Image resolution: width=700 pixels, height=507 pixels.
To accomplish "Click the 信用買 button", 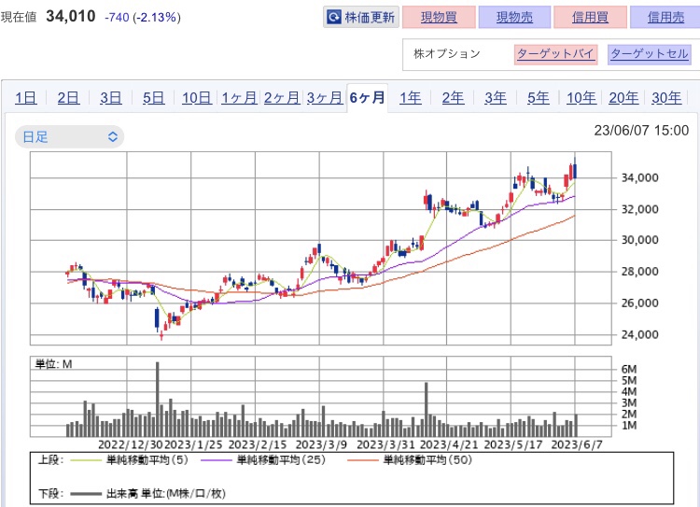I will 590,18.
